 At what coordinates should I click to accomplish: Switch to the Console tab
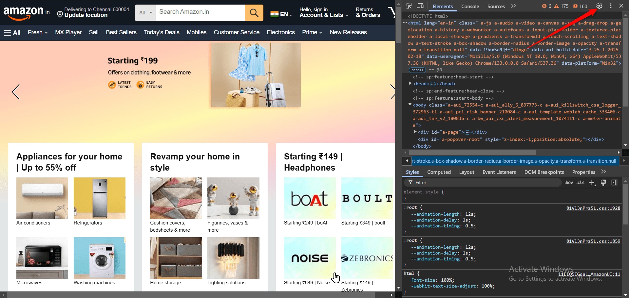(x=470, y=6)
